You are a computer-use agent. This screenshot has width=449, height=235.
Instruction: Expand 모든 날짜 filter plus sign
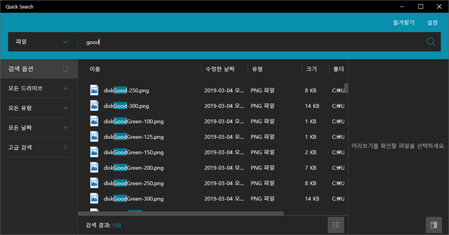(x=65, y=128)
